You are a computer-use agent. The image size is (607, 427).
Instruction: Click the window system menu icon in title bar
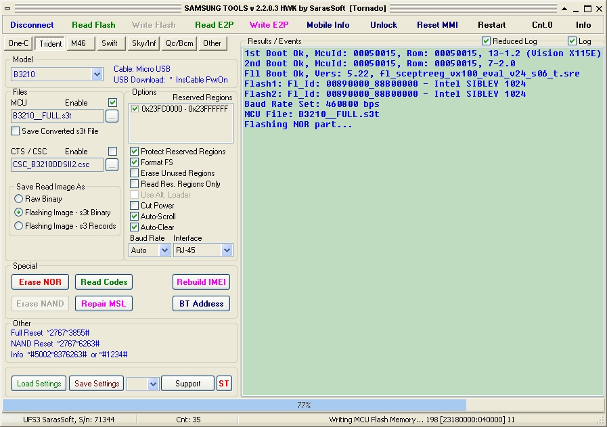[7, 8]
